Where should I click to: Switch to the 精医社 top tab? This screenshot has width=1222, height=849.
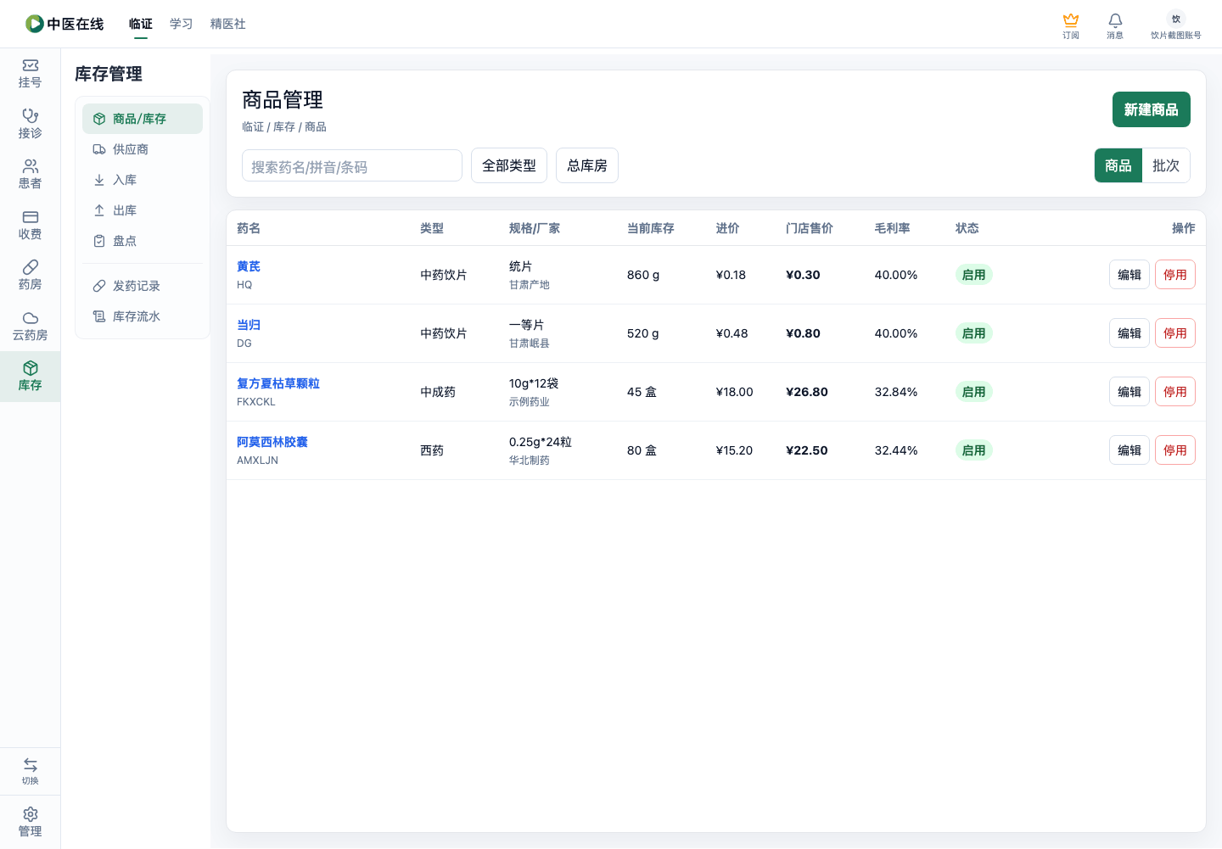[228, 24]
